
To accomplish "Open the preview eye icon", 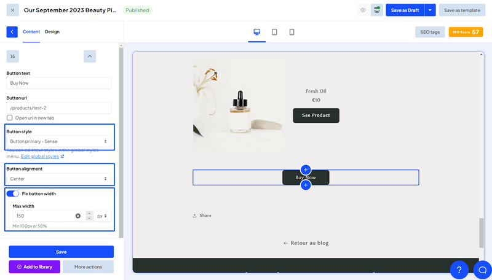I will [x=363, y=10].
